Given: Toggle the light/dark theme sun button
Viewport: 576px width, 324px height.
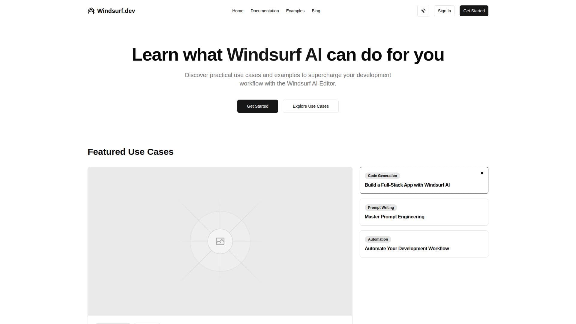Looking at the screenshot, I should 423,11.
